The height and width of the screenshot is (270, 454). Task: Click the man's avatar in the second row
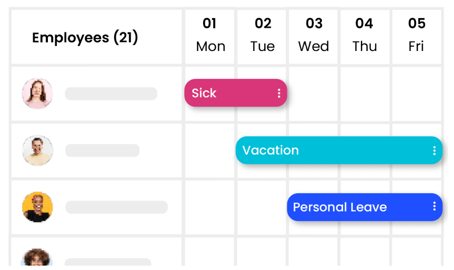37,150
